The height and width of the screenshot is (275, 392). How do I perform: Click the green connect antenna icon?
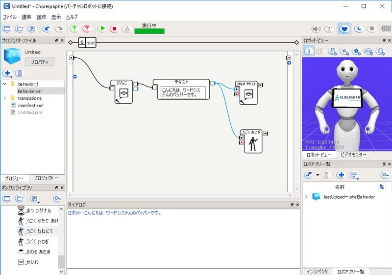point(74,29)
